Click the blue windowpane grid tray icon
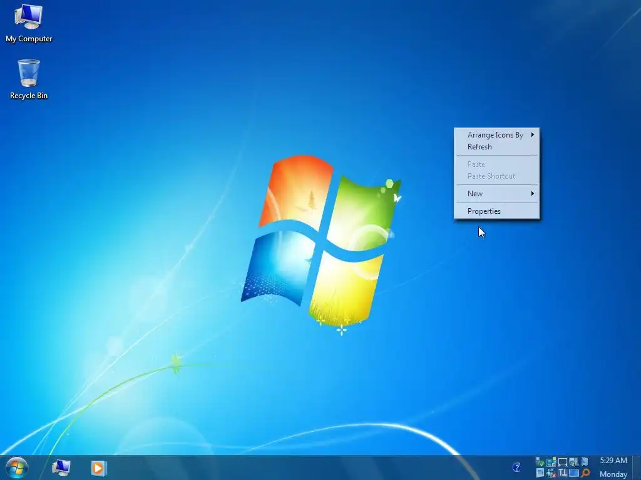Screen dimensions: 641x480 coord(540,472)
